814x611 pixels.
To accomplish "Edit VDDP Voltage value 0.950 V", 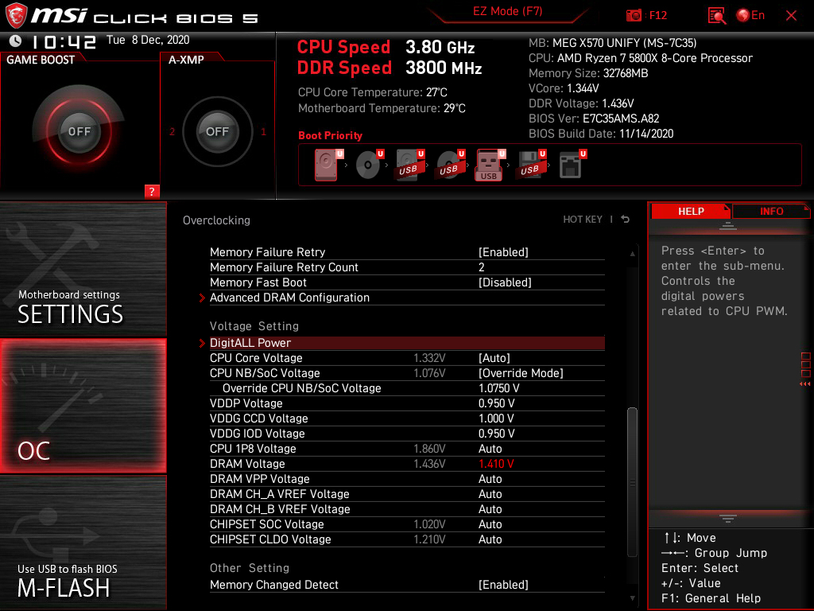I will (496, 403).
